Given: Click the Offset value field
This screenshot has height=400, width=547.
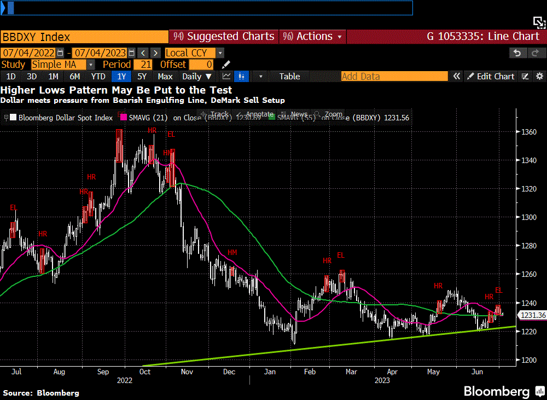Looking at the screenshot, I should [201, 65].
